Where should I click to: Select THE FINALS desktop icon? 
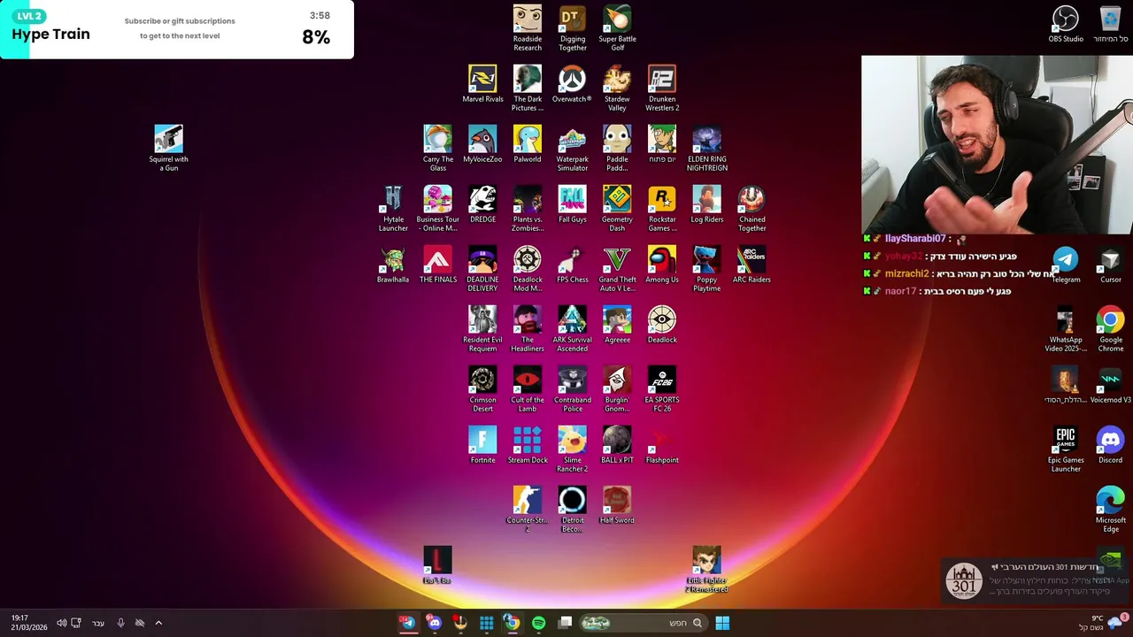(438, 264)
